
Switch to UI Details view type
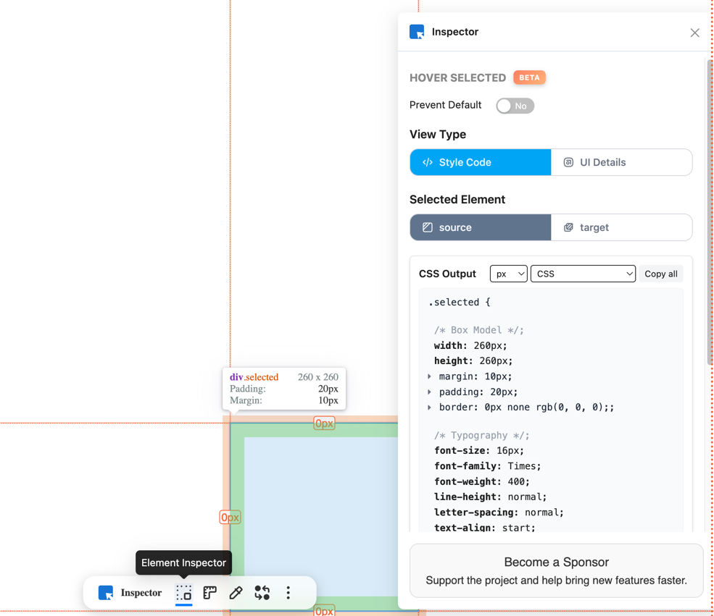pyautogui.click(x=621, y=162)
